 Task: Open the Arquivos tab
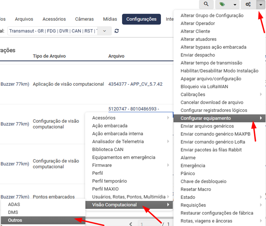pyautogui.click(x=24, y=19)
